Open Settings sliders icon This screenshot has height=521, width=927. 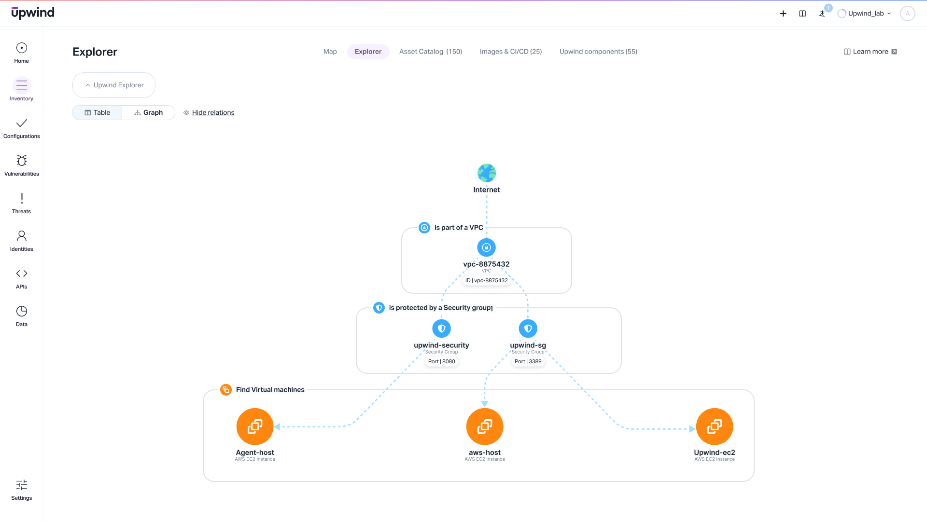pos(22,485)
